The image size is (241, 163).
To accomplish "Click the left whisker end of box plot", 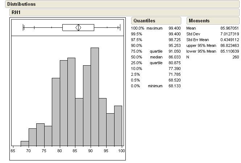I will (x=23, y=27).
